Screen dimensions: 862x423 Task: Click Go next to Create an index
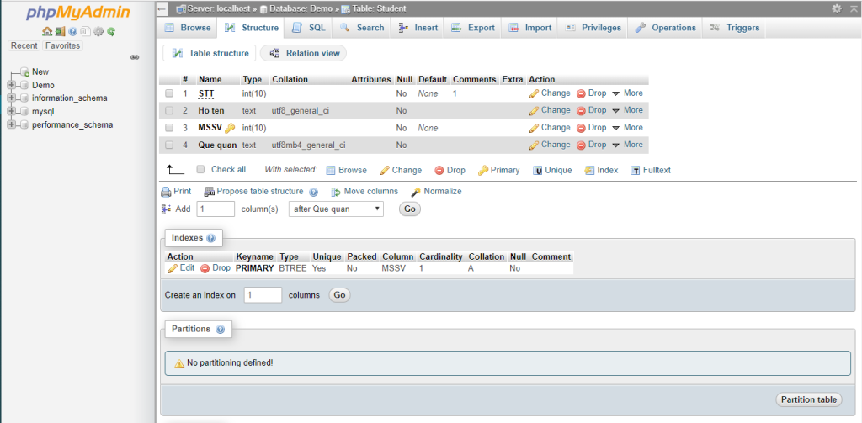pos(339,295)
